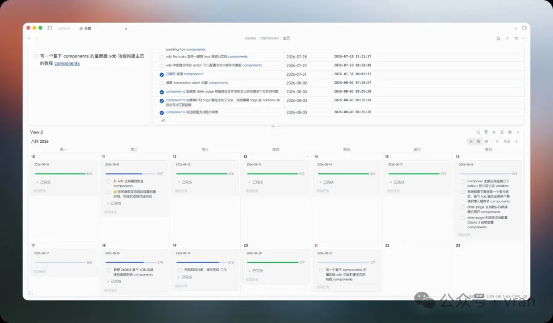553x323 pixels.
Task: Open the header three-dots more menu
Action: [x=524, y=38]
